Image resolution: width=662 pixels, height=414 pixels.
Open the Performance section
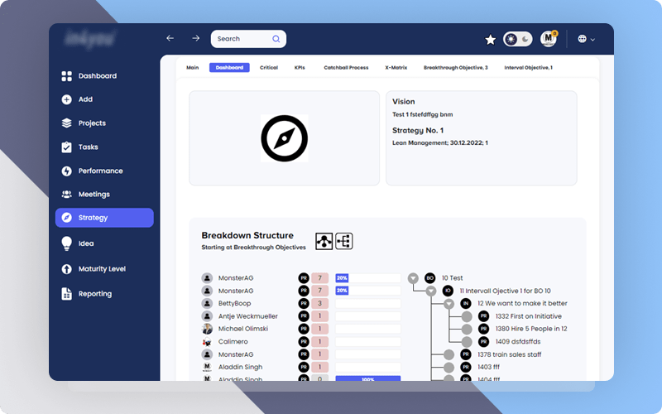pos(92,171)
